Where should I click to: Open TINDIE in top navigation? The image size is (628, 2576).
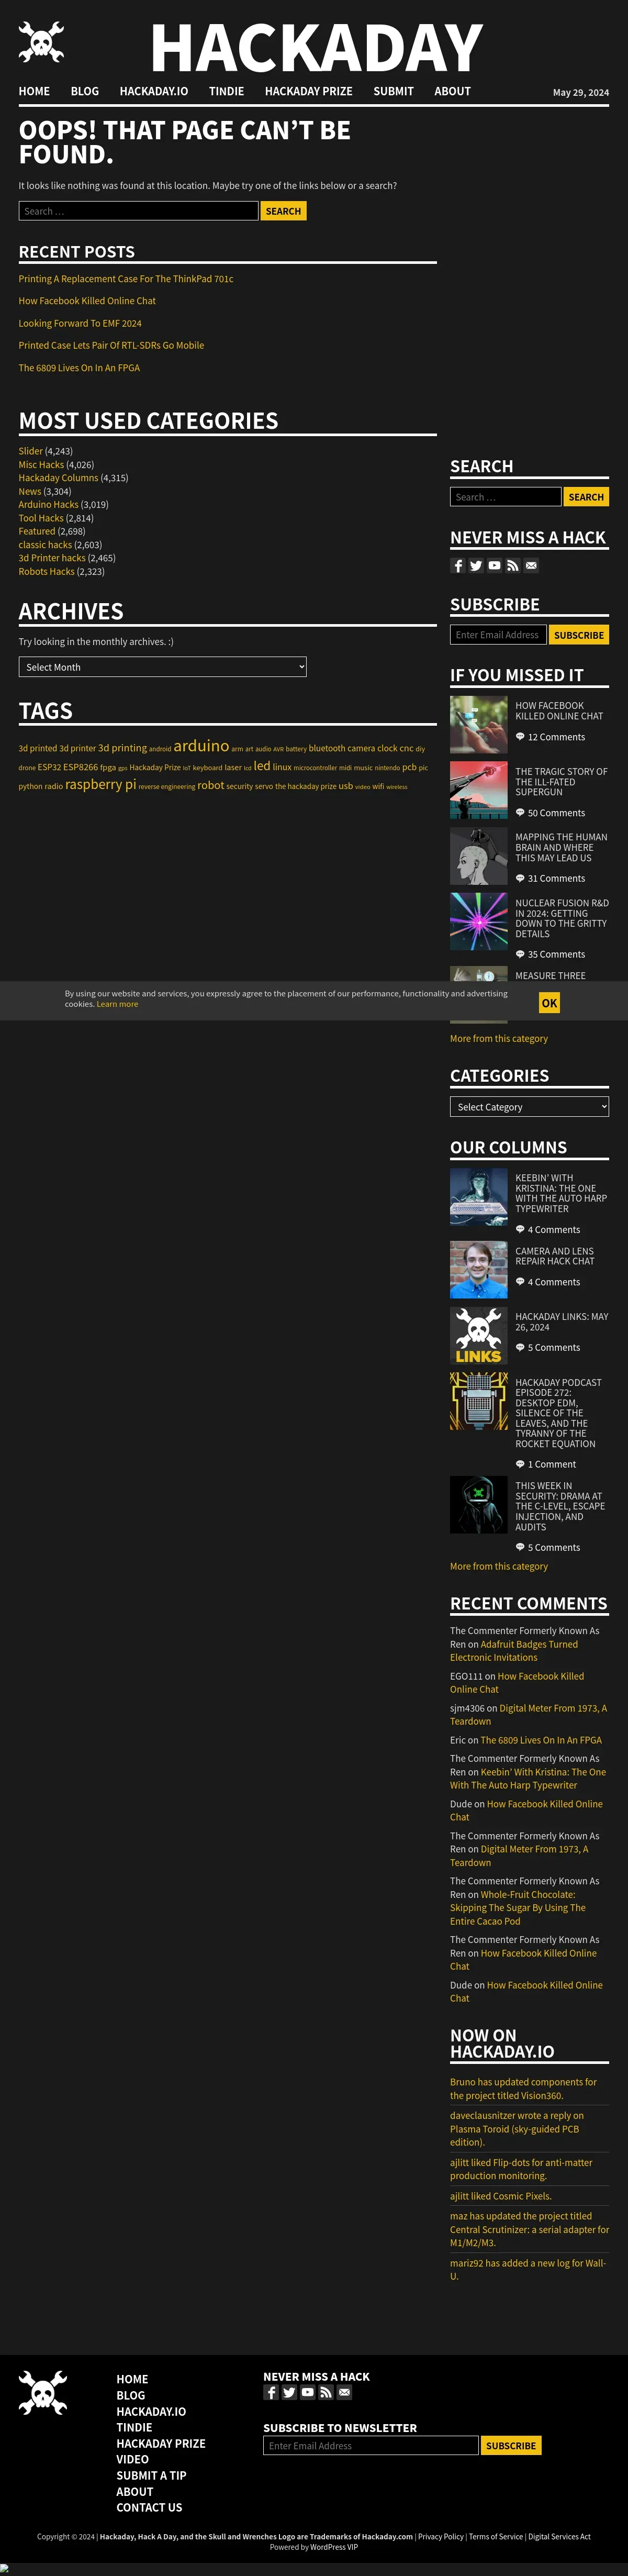(x=226, y=91)
